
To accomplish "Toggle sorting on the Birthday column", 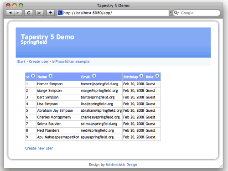I will [x=141, y=76].
